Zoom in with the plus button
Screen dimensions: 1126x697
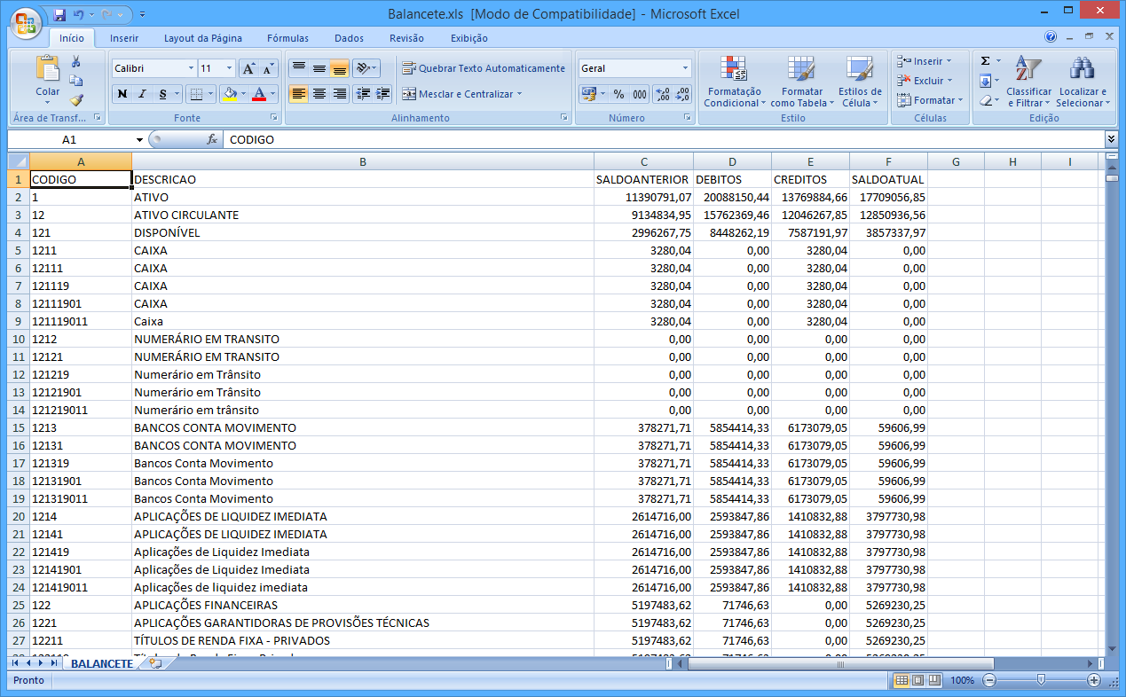1094,680
